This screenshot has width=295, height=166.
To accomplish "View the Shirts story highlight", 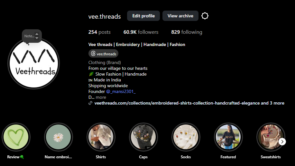I will [x=101, y=137].
